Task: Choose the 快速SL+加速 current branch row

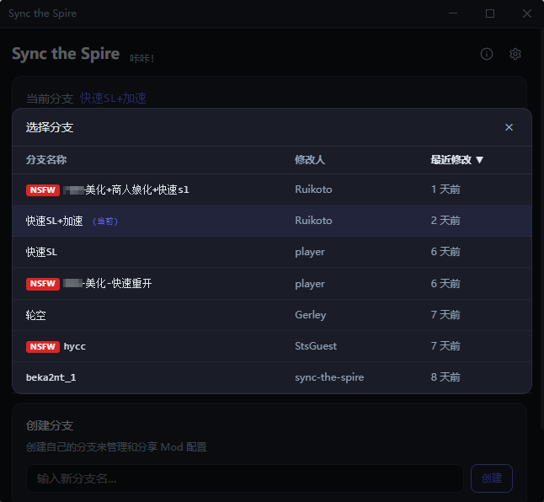Action: [x=55, y=221]
